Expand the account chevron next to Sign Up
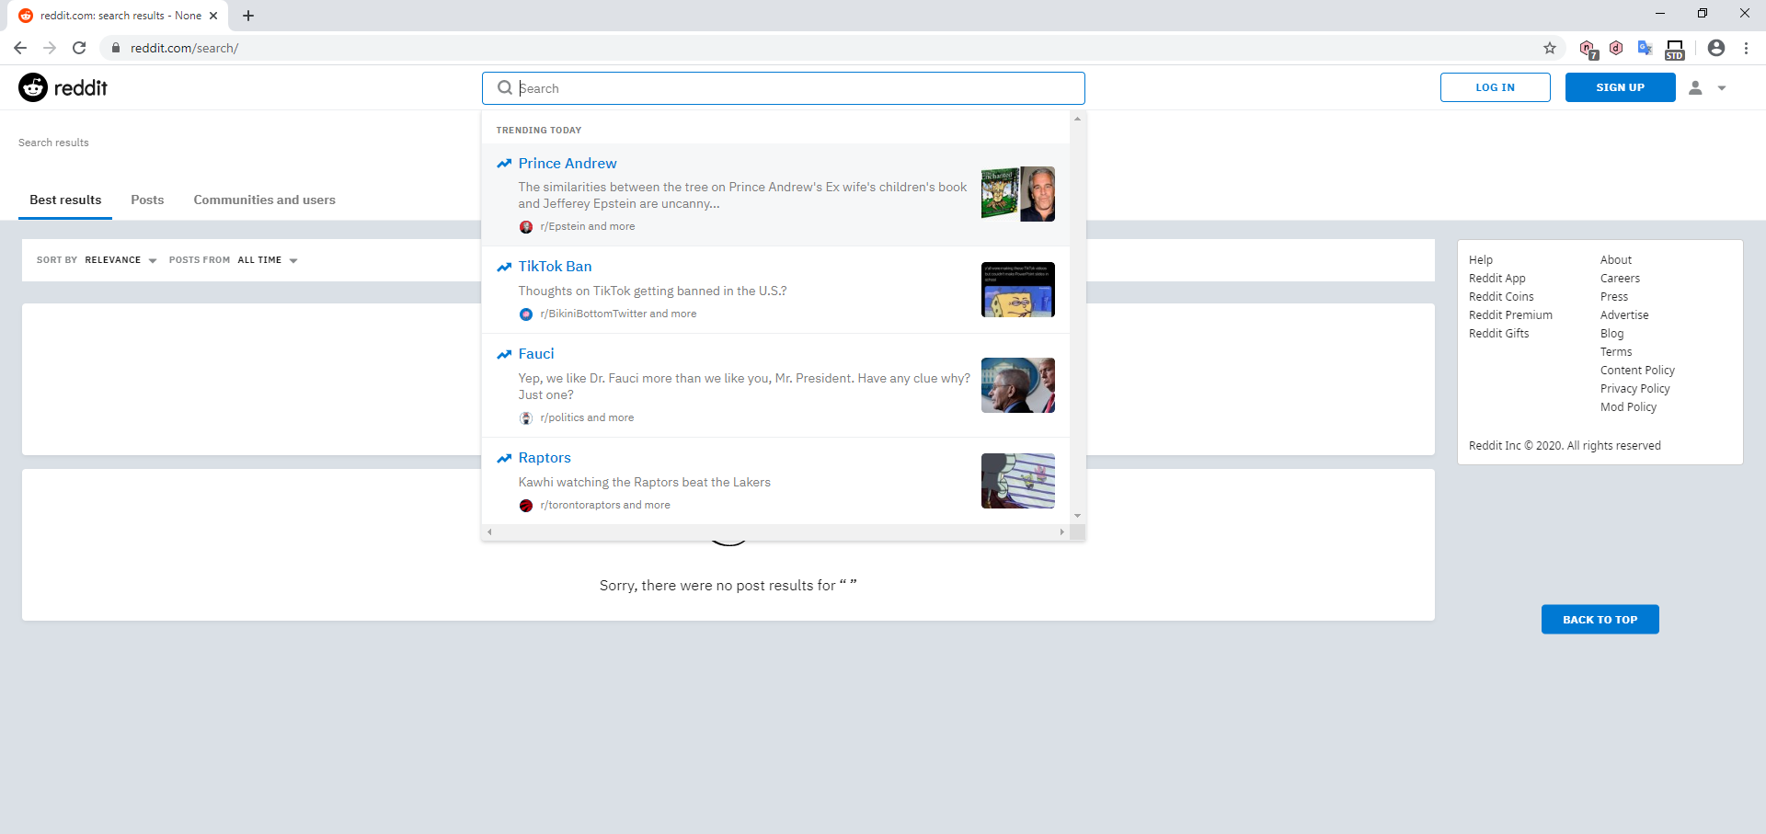The height and width of the screenshot is (834, 1766). pos(1723,87)
